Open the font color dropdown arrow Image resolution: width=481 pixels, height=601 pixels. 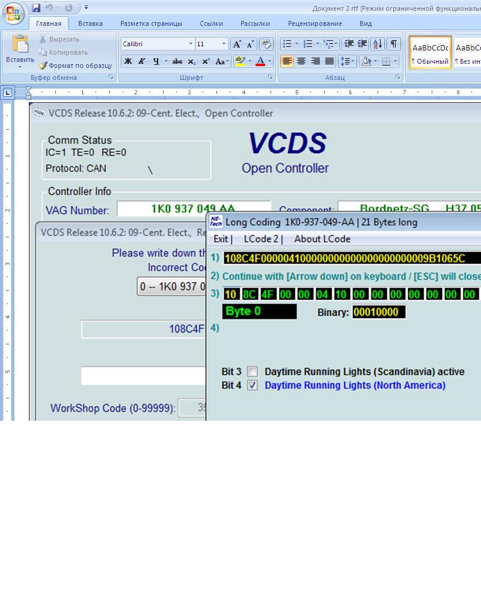point(269,61)
